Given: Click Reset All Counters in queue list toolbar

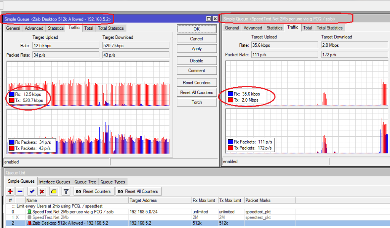Looking at the screenshot, I should (x=139, y=191).
